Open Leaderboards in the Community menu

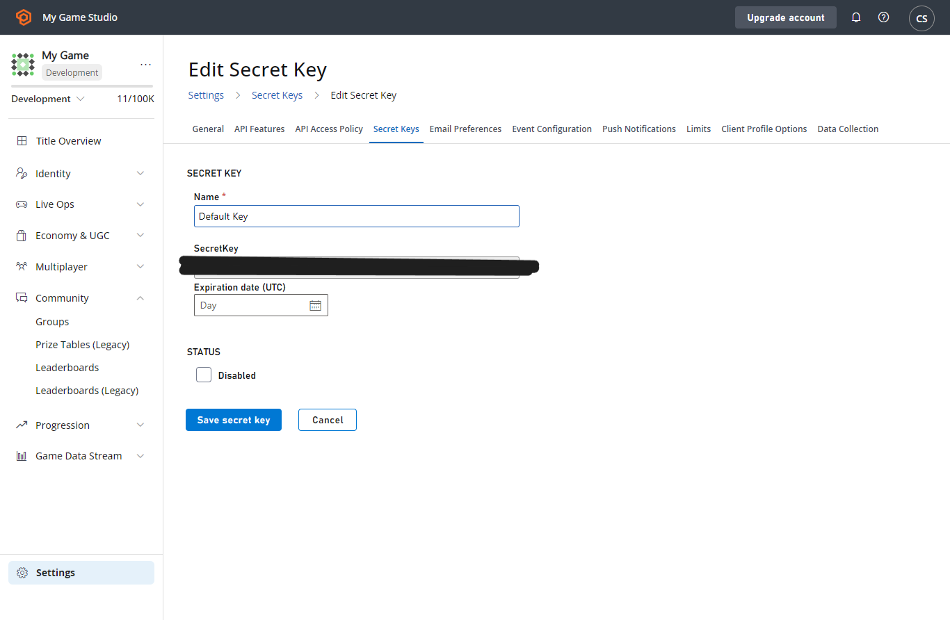pos(67,368)
